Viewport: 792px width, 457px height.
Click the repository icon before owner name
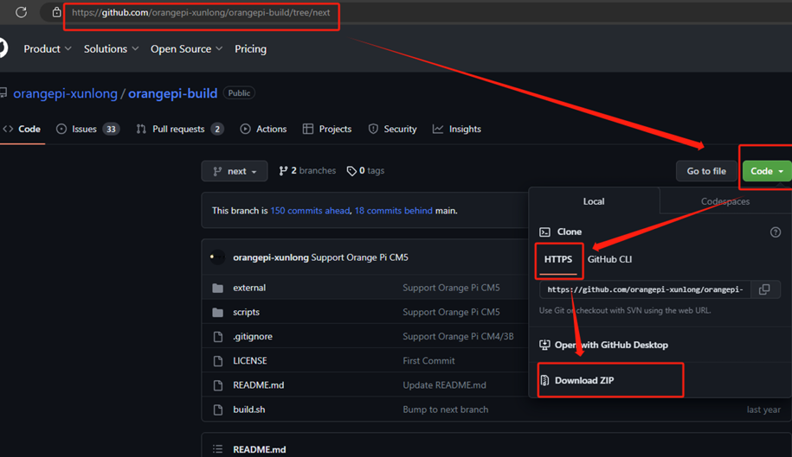click(x=3, y=92)
